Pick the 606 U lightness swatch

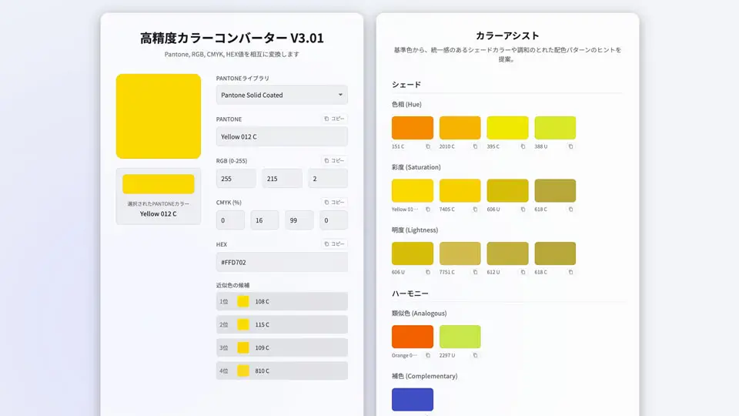(413, 253)
